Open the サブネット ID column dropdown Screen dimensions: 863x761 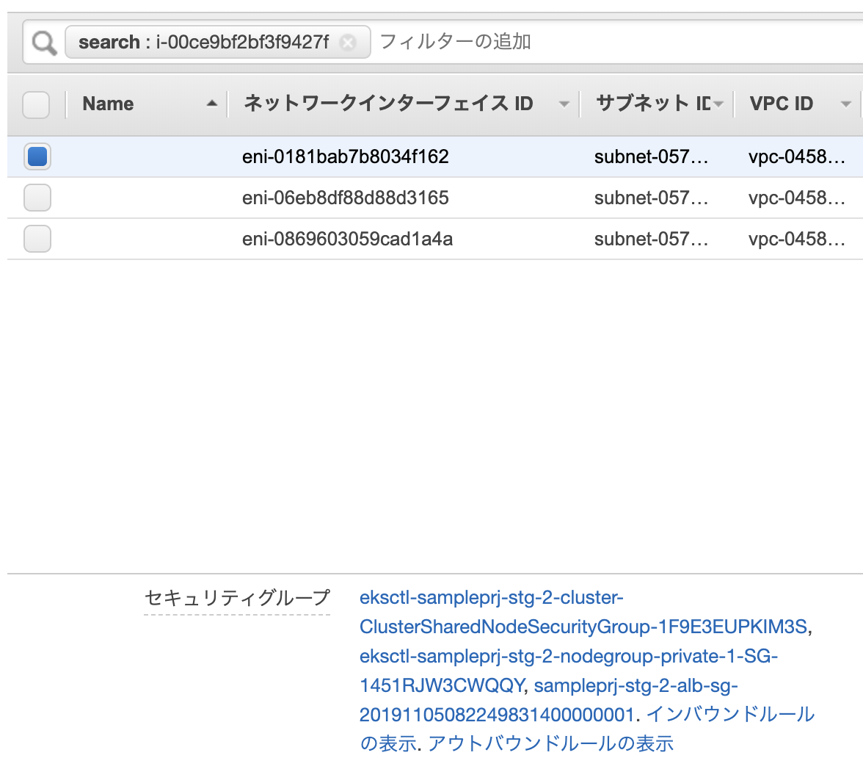coord(720,104)
